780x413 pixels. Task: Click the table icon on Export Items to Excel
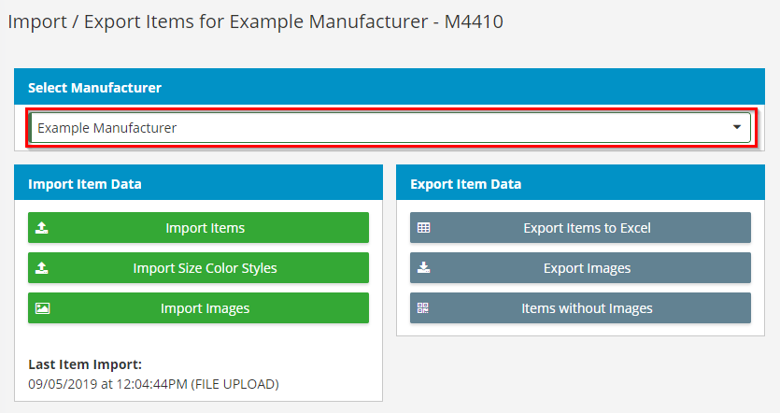pos(424,228)
